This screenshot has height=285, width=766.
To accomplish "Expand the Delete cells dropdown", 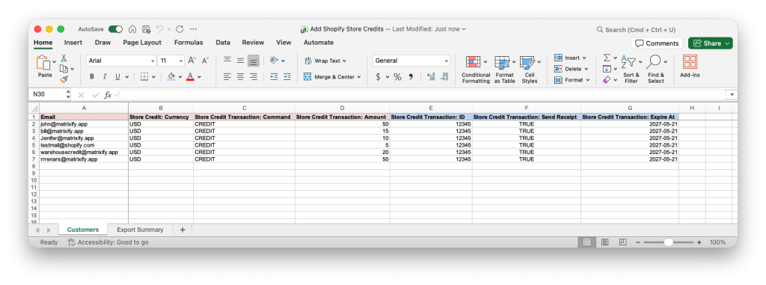I will click(586, 69).
